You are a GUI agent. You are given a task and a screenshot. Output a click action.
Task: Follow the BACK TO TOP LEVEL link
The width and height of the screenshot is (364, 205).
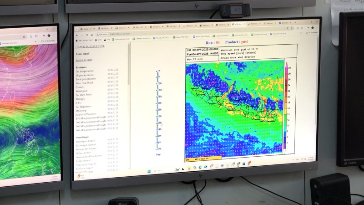pos(90,46)
